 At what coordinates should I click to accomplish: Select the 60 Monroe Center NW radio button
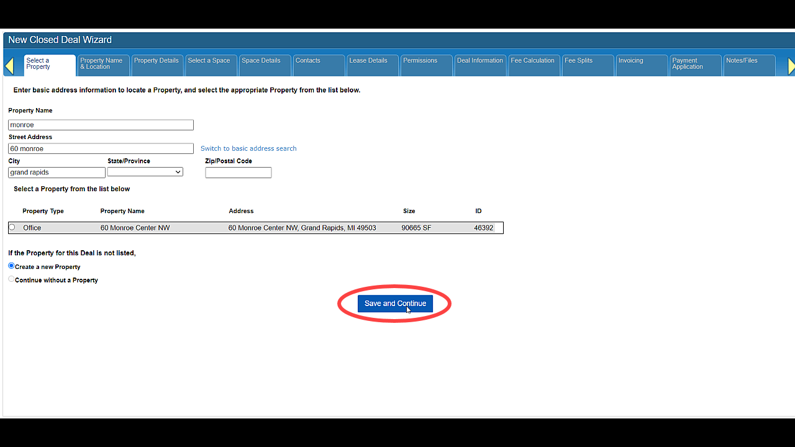(x=12, y=228)
